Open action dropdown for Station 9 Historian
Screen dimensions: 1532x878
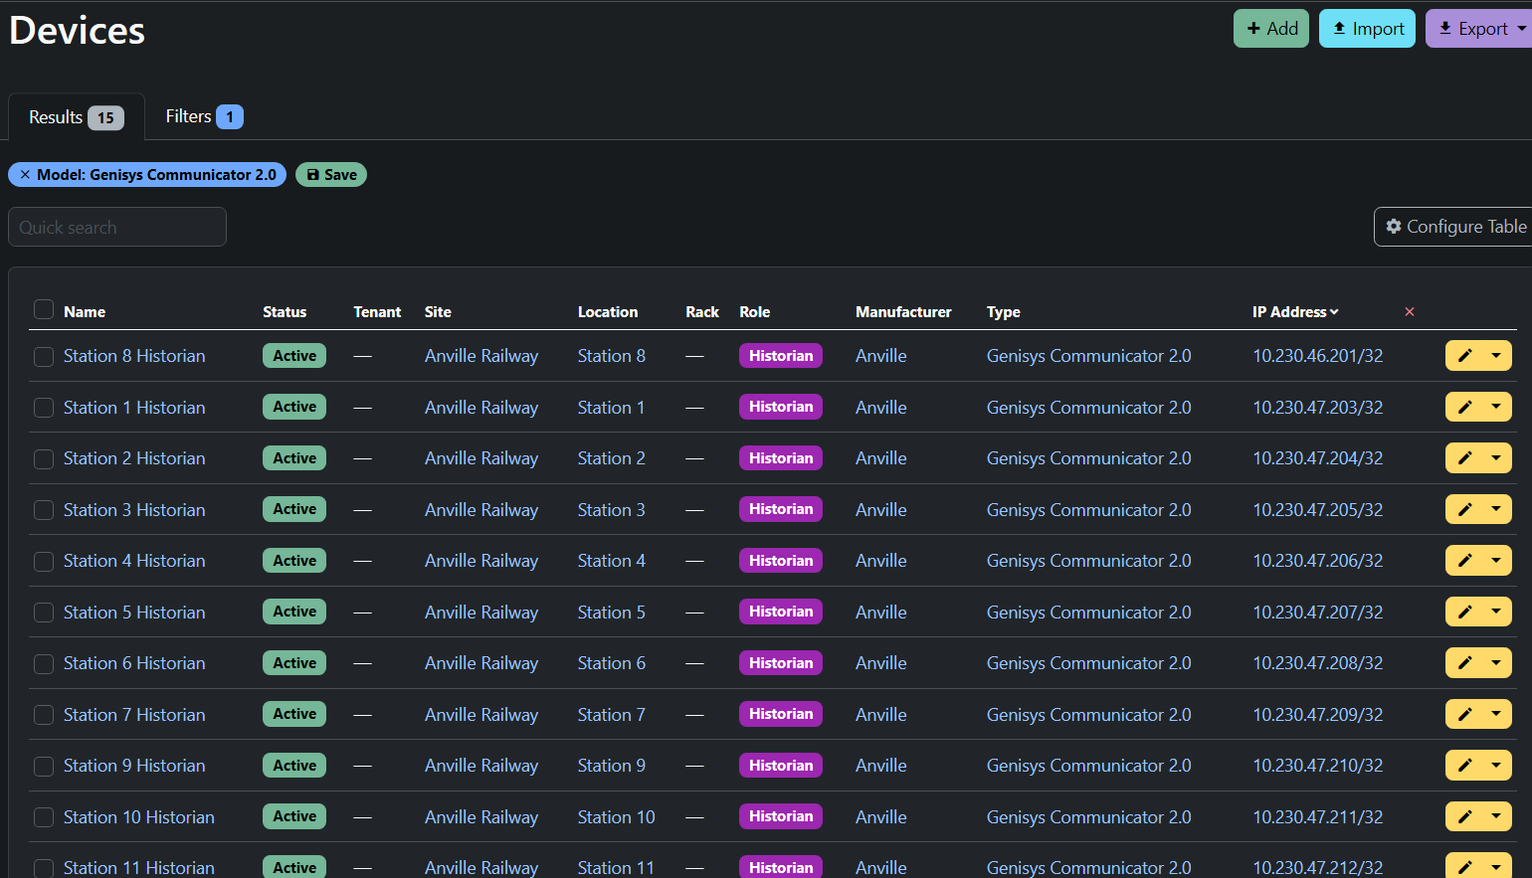coord(1496,765)
